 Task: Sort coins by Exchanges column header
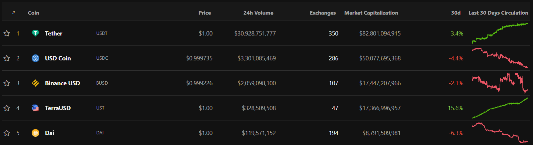point(322,13)
